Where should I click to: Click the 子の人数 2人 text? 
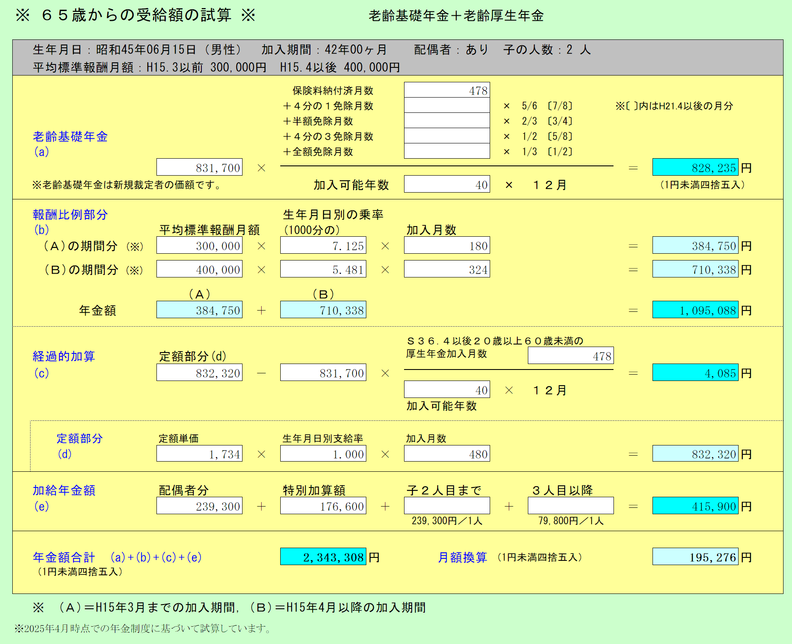[x=547, y=50]
